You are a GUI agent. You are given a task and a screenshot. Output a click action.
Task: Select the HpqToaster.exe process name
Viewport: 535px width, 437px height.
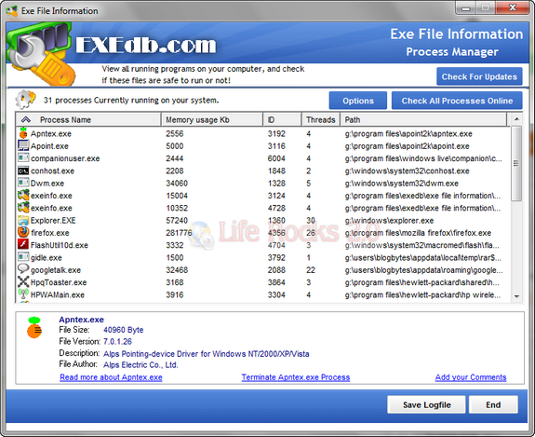pos(59,282)
